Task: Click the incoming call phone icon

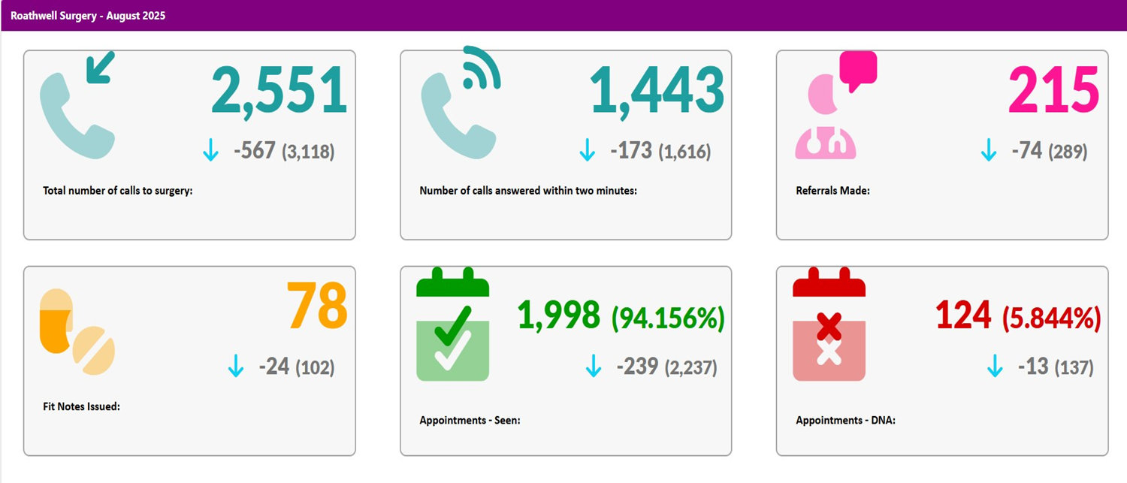Action: pyautogui.click(x=77, y=105)
